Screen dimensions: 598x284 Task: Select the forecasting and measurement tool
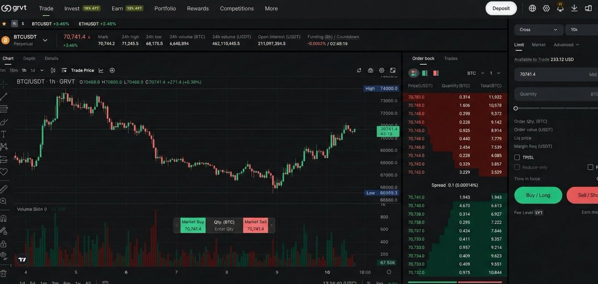tap(3, 159)
